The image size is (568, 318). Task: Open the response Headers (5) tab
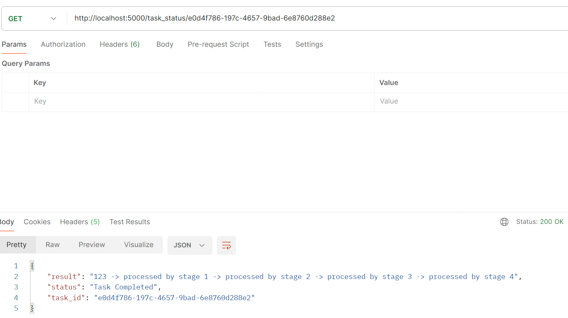point(80,222)
